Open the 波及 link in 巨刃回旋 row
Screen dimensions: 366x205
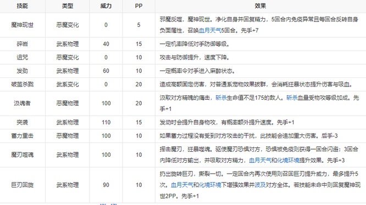pos(260,185)
